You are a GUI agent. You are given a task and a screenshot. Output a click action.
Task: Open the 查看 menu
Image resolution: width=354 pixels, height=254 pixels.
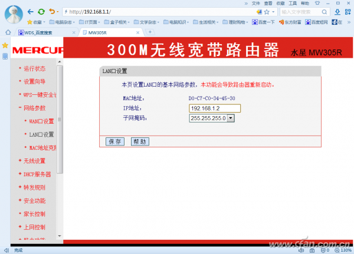pos(268,3)
